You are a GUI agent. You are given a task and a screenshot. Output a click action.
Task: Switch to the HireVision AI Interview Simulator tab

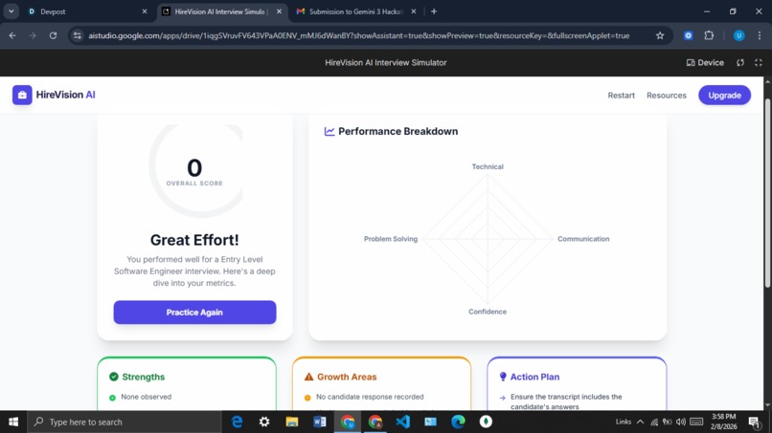(221, 11)
